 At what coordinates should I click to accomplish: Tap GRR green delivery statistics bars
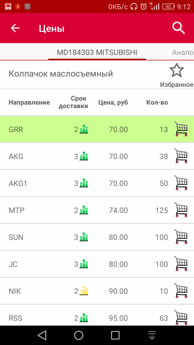pyautogui.click(x=84, y=129)
